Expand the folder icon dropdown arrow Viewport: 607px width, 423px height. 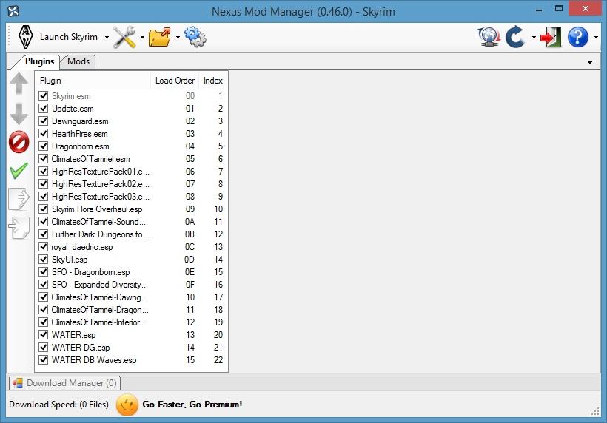(x=178, y=38)
